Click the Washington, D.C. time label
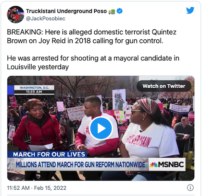The width and height of the screenshot is (202, 196). tap(34, 90)
